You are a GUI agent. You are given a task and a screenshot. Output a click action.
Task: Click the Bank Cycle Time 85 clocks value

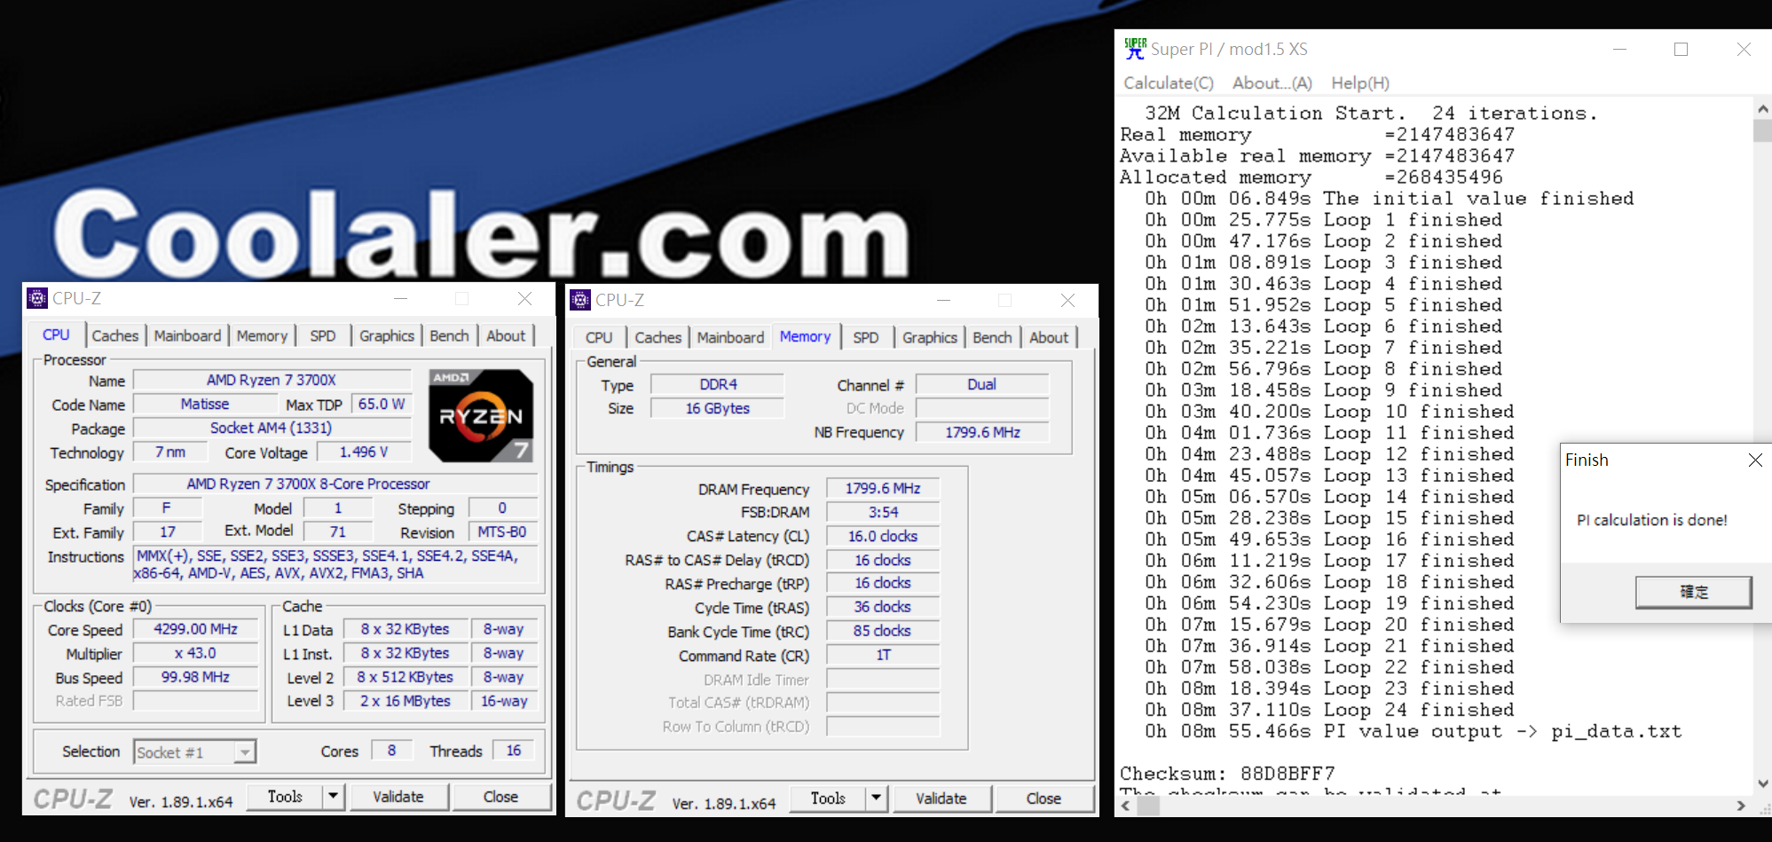click(882, 631)
